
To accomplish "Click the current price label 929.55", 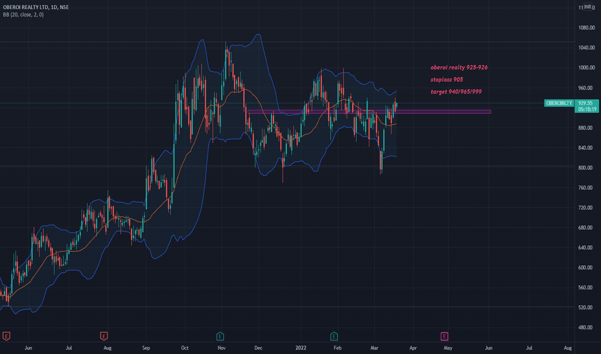I will [586, 103].
